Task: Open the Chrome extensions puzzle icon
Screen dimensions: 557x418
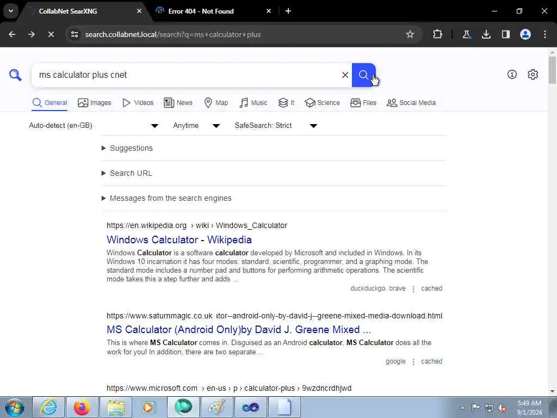Action: tap(438, 34)
